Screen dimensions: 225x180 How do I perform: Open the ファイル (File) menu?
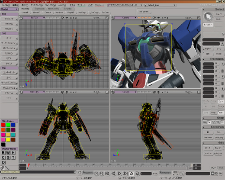6,5
